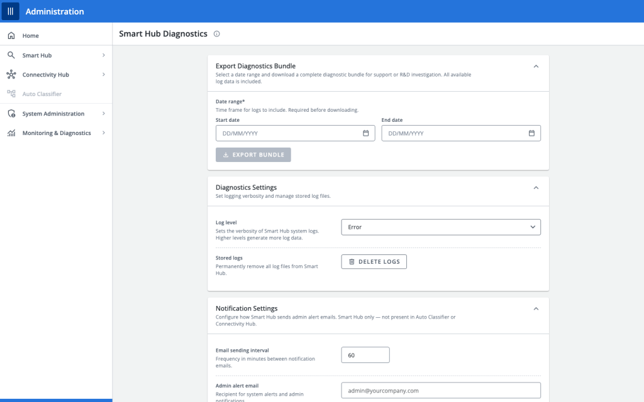
Task: Click the Log level label
Action: coord(226,223)
